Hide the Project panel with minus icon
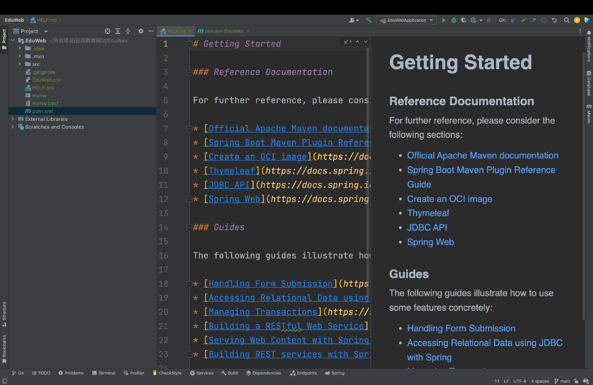Viewport: 593px width, 385px height. tap(151, 31)
